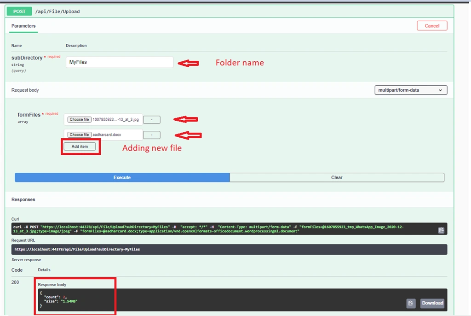
Task: Download the response body
Action: (432, 303)
